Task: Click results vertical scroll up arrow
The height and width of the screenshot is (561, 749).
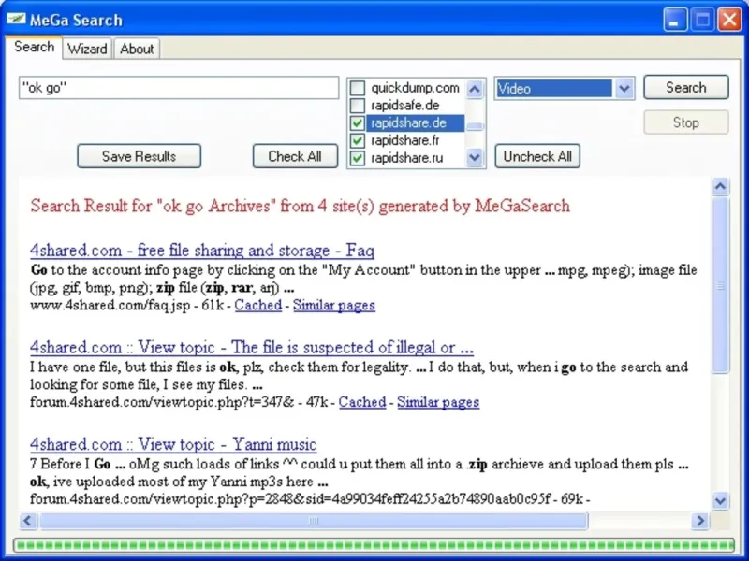Action: click(x=720, y=186)
